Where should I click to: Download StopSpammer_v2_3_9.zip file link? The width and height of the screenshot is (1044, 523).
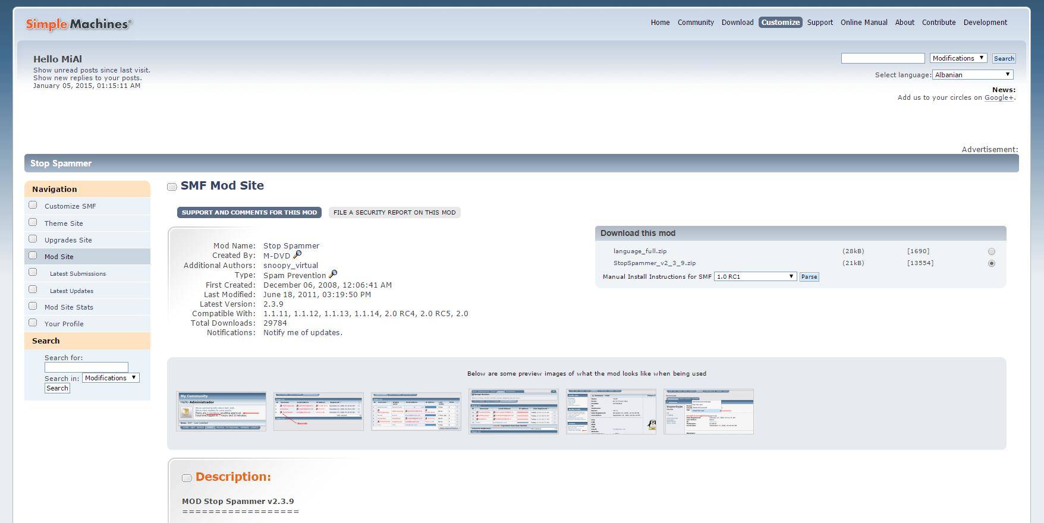pos(655,263)
